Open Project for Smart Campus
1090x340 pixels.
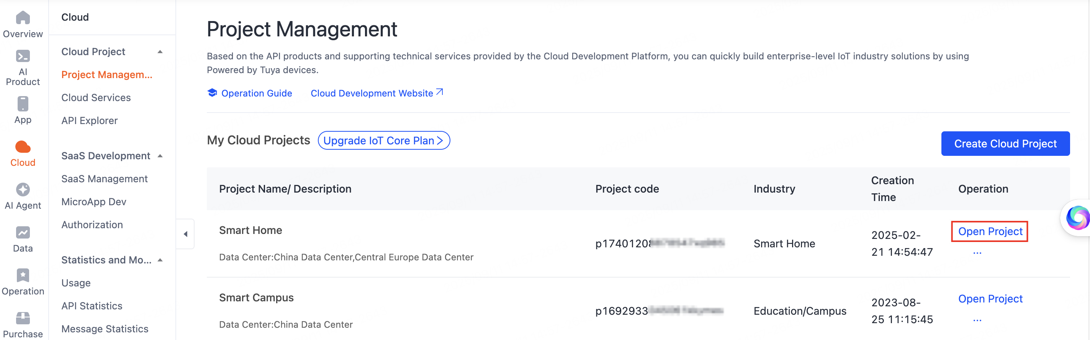point(990,299)
